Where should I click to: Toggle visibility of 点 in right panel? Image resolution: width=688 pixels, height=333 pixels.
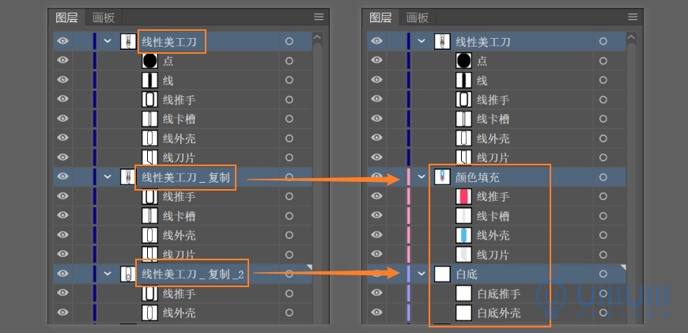tap(377, 60)
